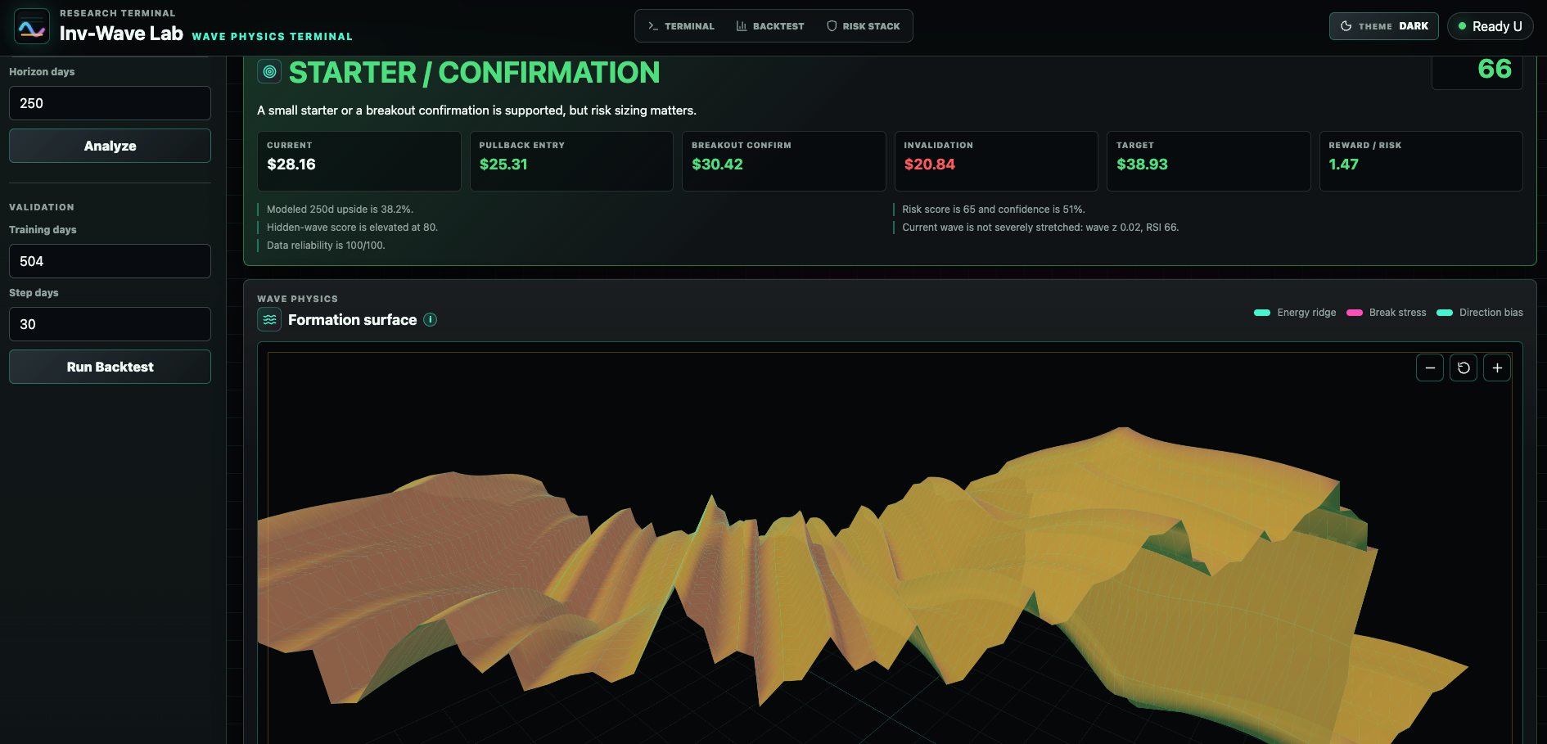Click the Pullback Entry $25.31 card
Image resolution: width=1547 pixels, height=744 pixels.
click(x=571, y=161)
